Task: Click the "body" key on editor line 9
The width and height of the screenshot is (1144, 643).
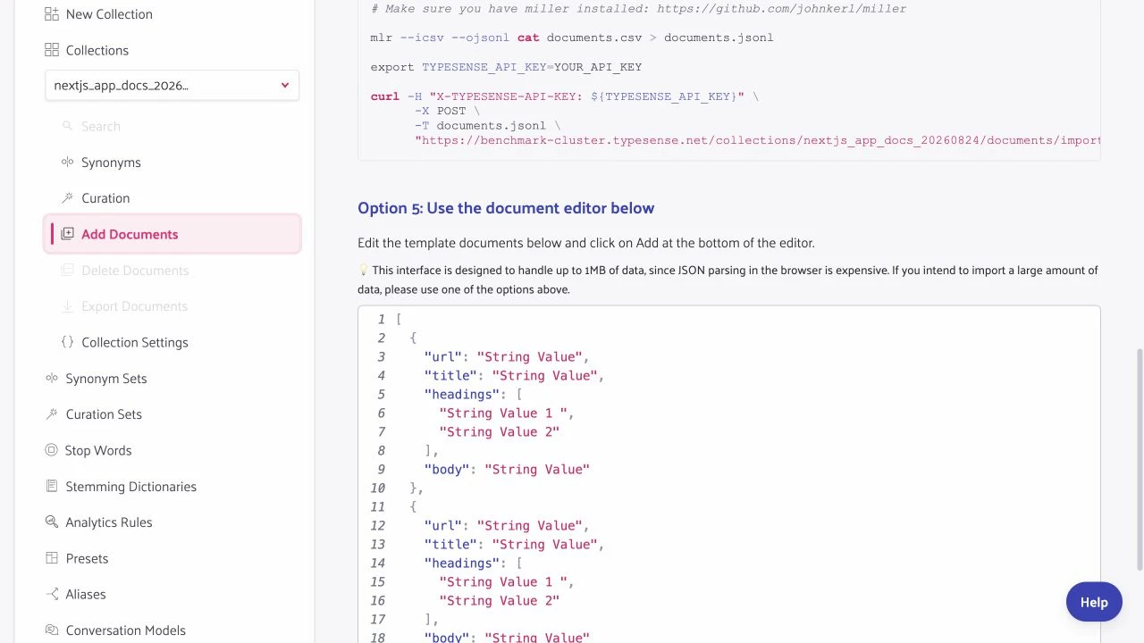Action: click(x=447, y=470)
